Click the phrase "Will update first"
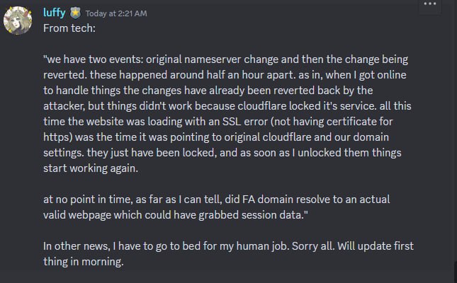457x283 pixels. tap(376, 246)
